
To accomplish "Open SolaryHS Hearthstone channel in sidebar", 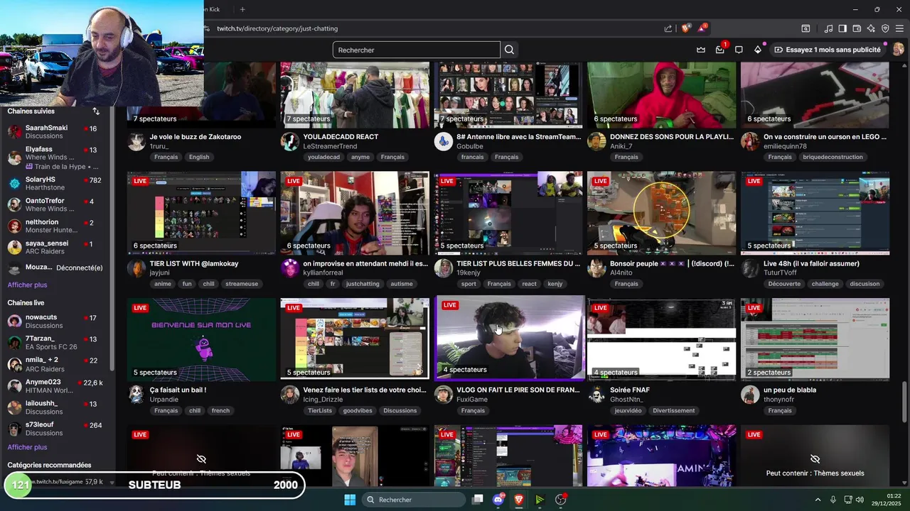I will coord(56,183).
